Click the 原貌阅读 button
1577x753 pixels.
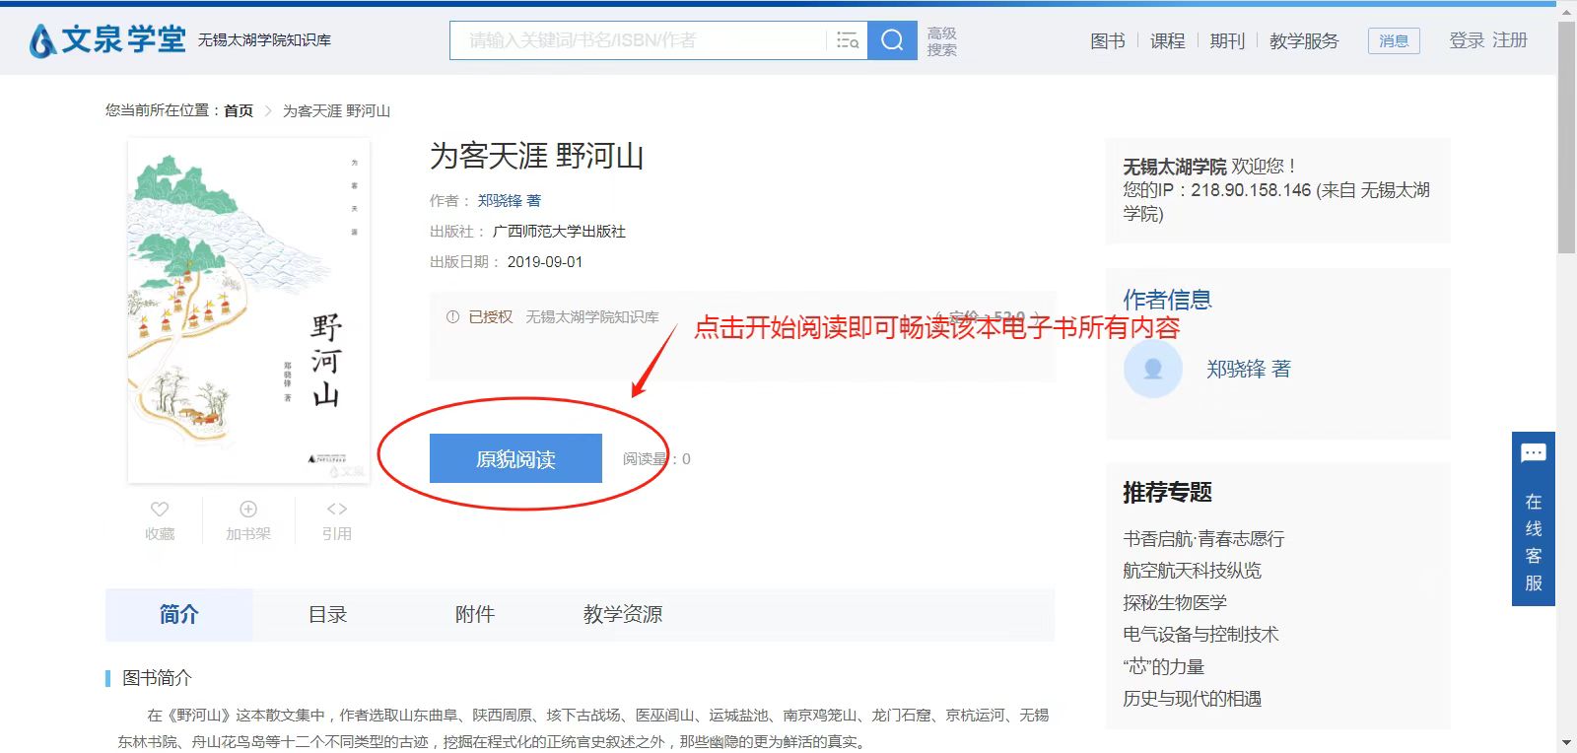click(x=515, y=458)
